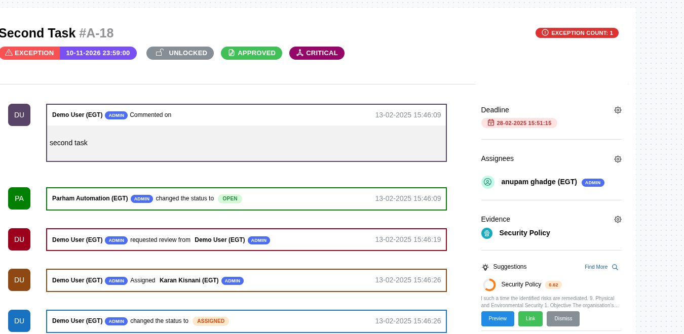This screenshot has height=334, width=684.
Task: Click the suggestion excerpt text about Physical Security
Action: tap(550, 302)
